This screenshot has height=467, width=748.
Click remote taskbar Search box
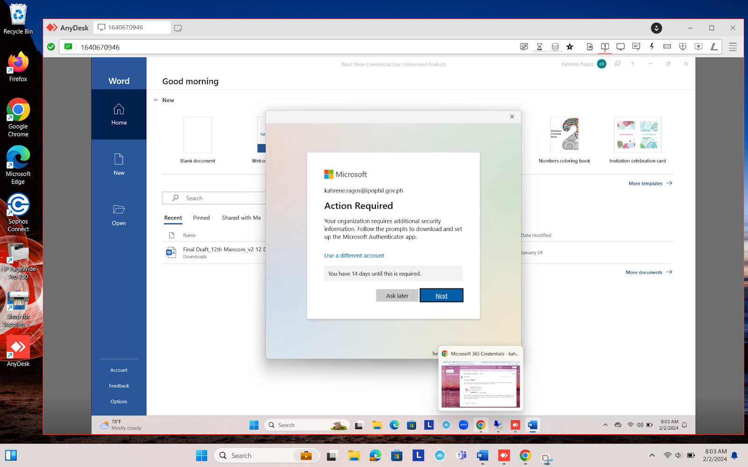307,425
